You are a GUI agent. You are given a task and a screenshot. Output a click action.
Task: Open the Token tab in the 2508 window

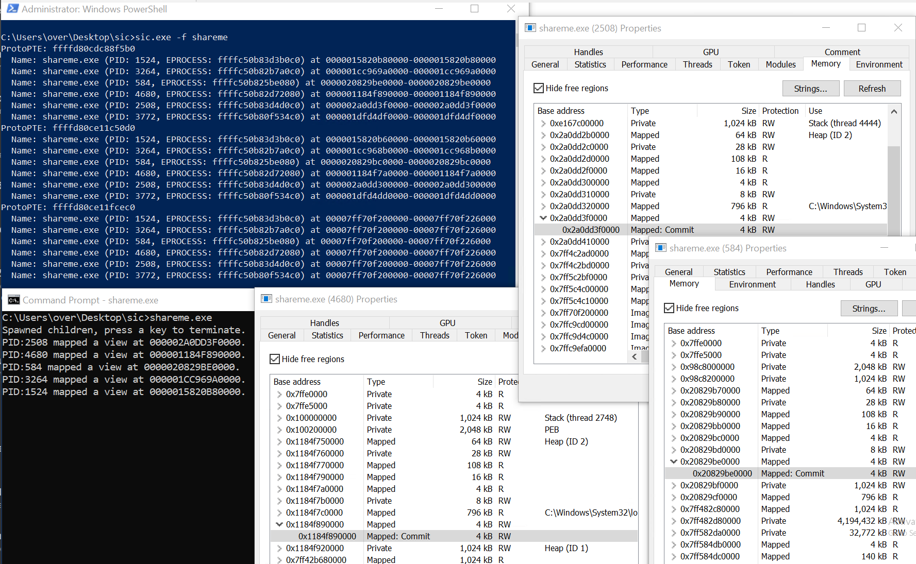[739, 64]
